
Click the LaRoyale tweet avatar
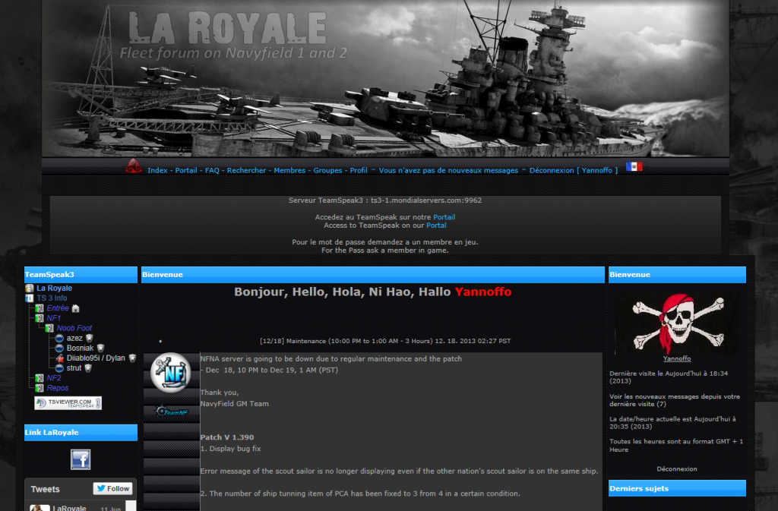[x=40, y=507]
